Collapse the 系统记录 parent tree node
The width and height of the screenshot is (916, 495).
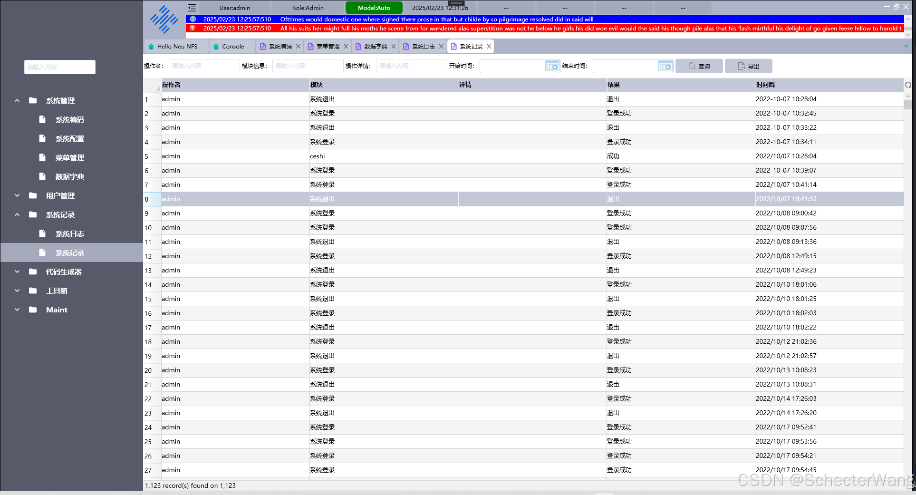[17, 214]
